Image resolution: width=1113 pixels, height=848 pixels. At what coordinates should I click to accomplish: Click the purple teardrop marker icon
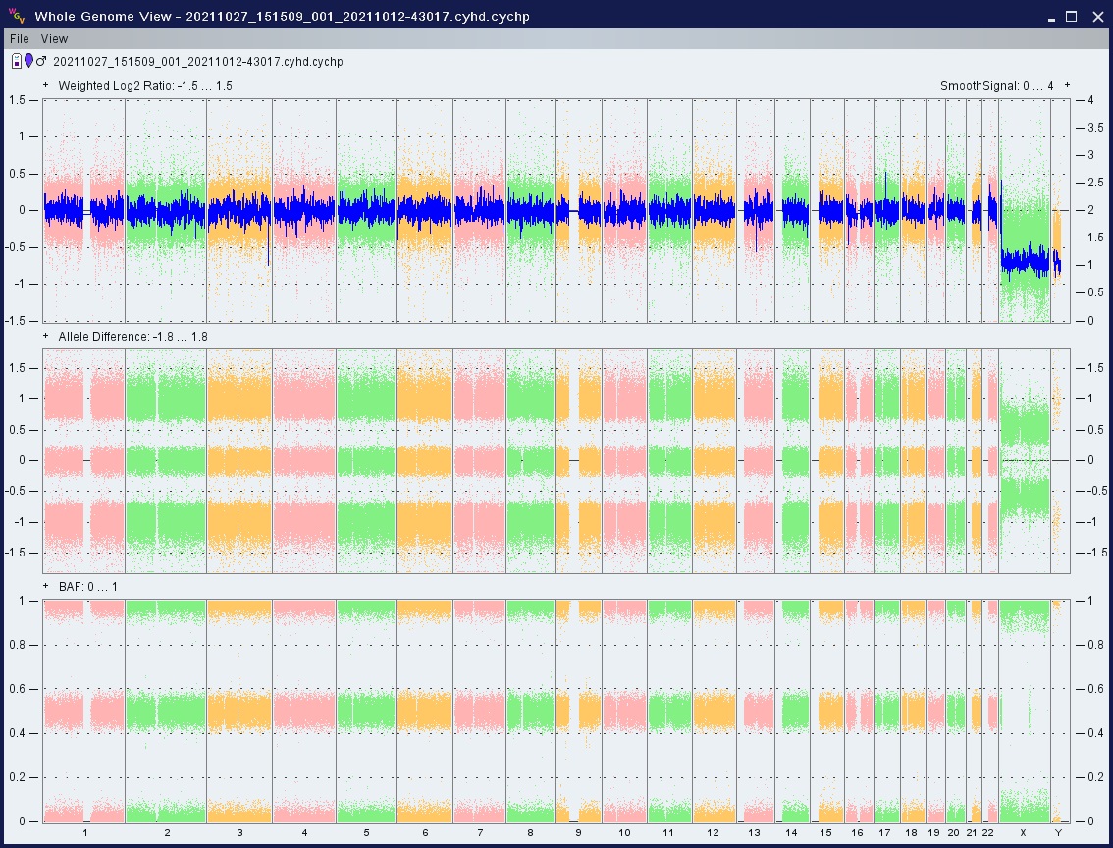28,62
